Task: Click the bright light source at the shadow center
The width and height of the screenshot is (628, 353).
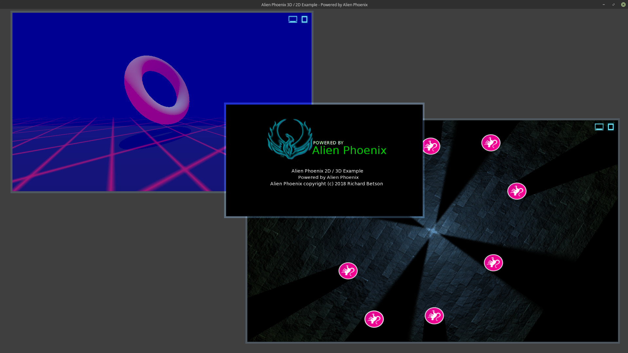Action: click(x=433, y=231)
